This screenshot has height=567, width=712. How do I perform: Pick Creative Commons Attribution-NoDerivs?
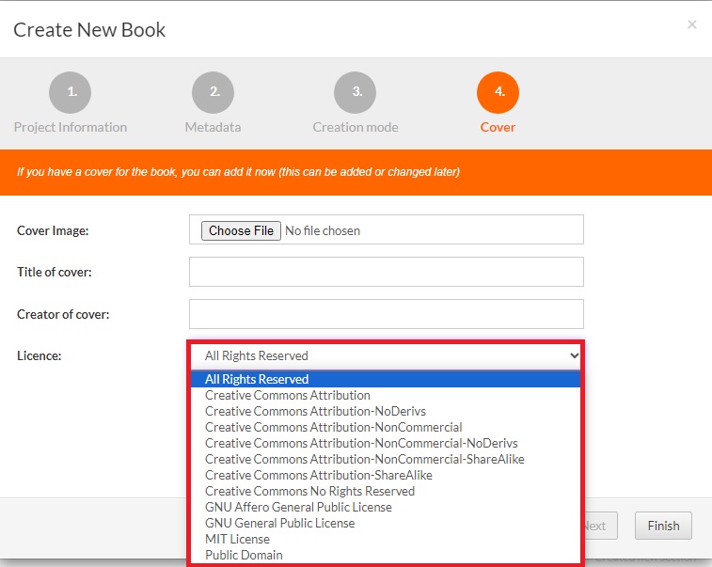coord(315,411)
